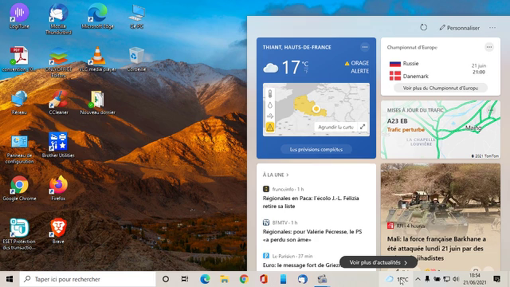Open the widget panel overflow menu
Image resolution: width=510 pixels, height=287 pixels.
(492, 28)
